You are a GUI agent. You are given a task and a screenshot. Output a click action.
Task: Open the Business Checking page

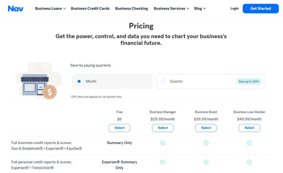(132, 9)
